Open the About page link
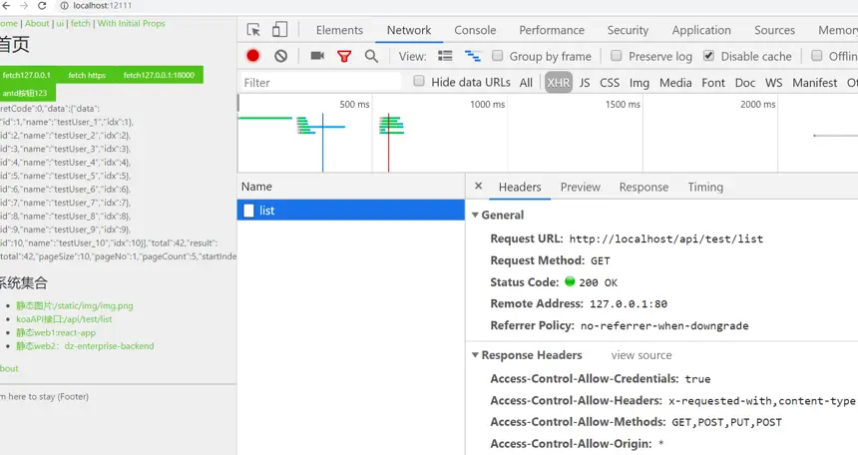 37,24
